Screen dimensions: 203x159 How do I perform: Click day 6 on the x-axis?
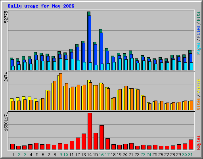[x=43, y=155]
